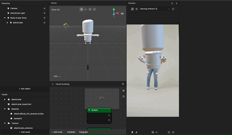Click the crop frame icon below preview

coord(169,132)
